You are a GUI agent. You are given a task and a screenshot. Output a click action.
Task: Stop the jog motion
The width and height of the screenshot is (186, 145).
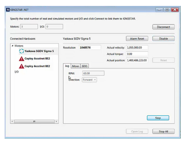point(158,118)
